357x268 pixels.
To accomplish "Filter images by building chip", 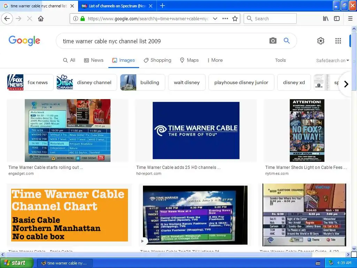I will tap(143, 82).
